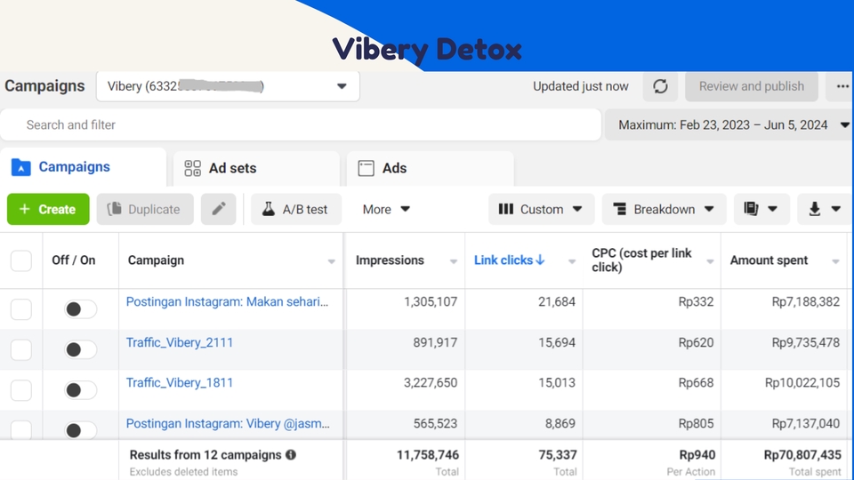The image size is (854, 480).
Task: Toggle on the Postingan Instagram: Makan sehari campaign
Action: pos(81,309)
